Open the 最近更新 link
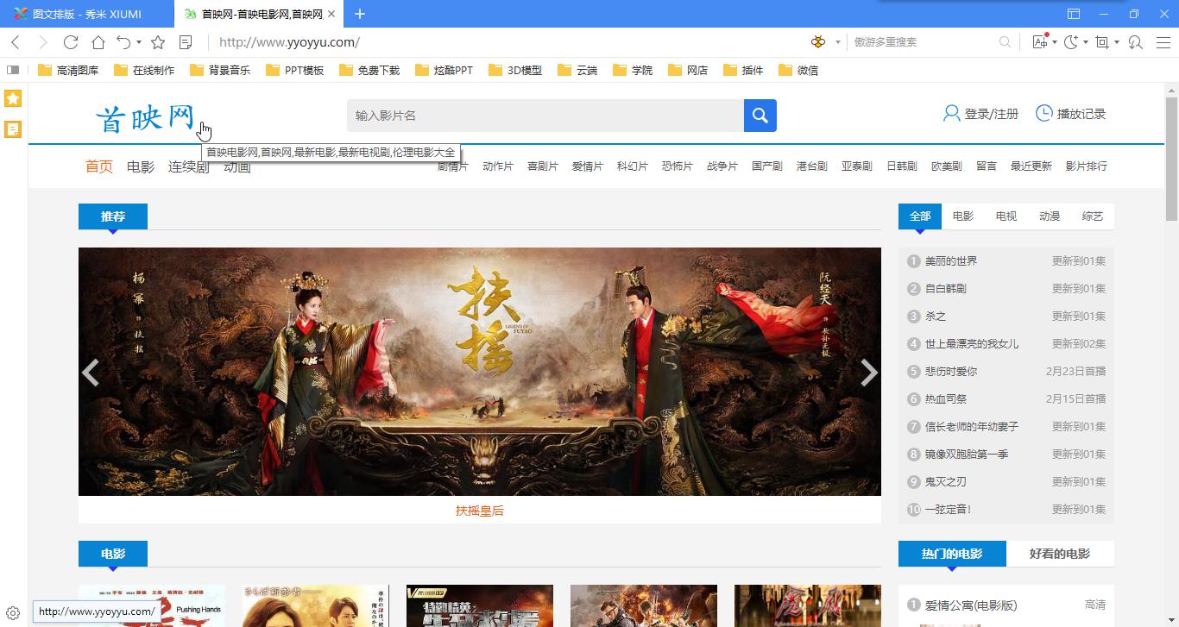The image size is (1179, 627). click(x=1031, y=166)
